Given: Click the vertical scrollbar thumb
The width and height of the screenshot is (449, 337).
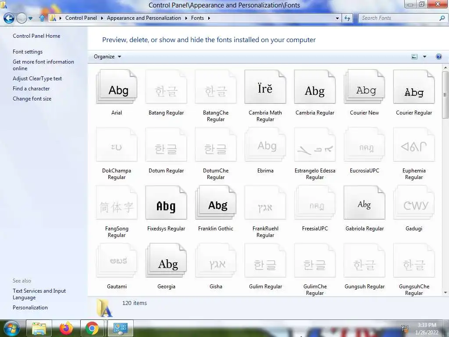Looking at the screenshot, I should (445, 95).
